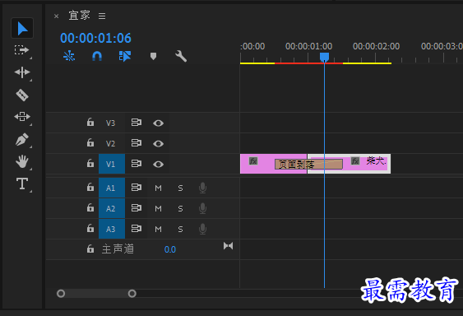The height and width of the screenshot is (316, 463).
Task: Click the 00:00:01:06 timecode field
Action: [95, 38]
